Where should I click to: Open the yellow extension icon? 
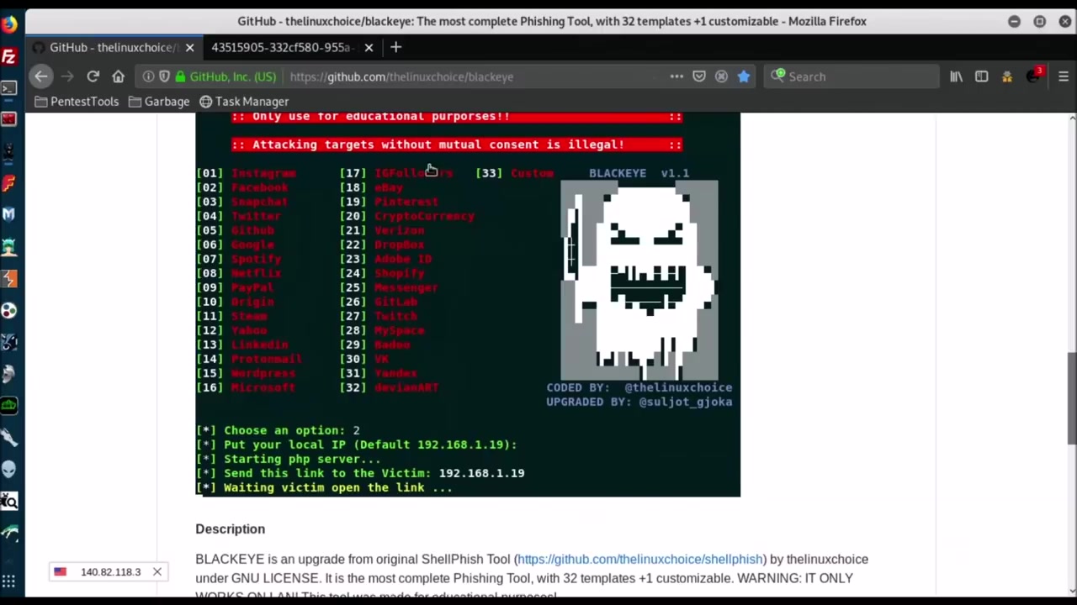pyautogui.click(x=1006, y=76)
